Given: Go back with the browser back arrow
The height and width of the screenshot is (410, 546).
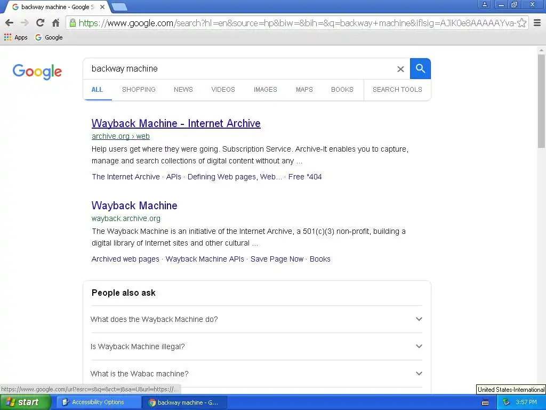Looking at the screenshot, I should [x=10, y=23].
